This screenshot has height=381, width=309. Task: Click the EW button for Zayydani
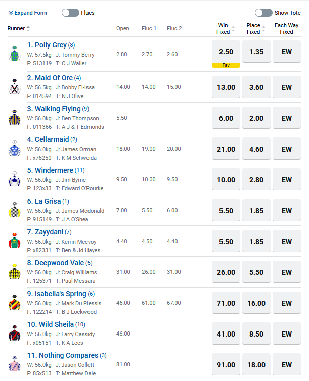[x=287, y=241]
